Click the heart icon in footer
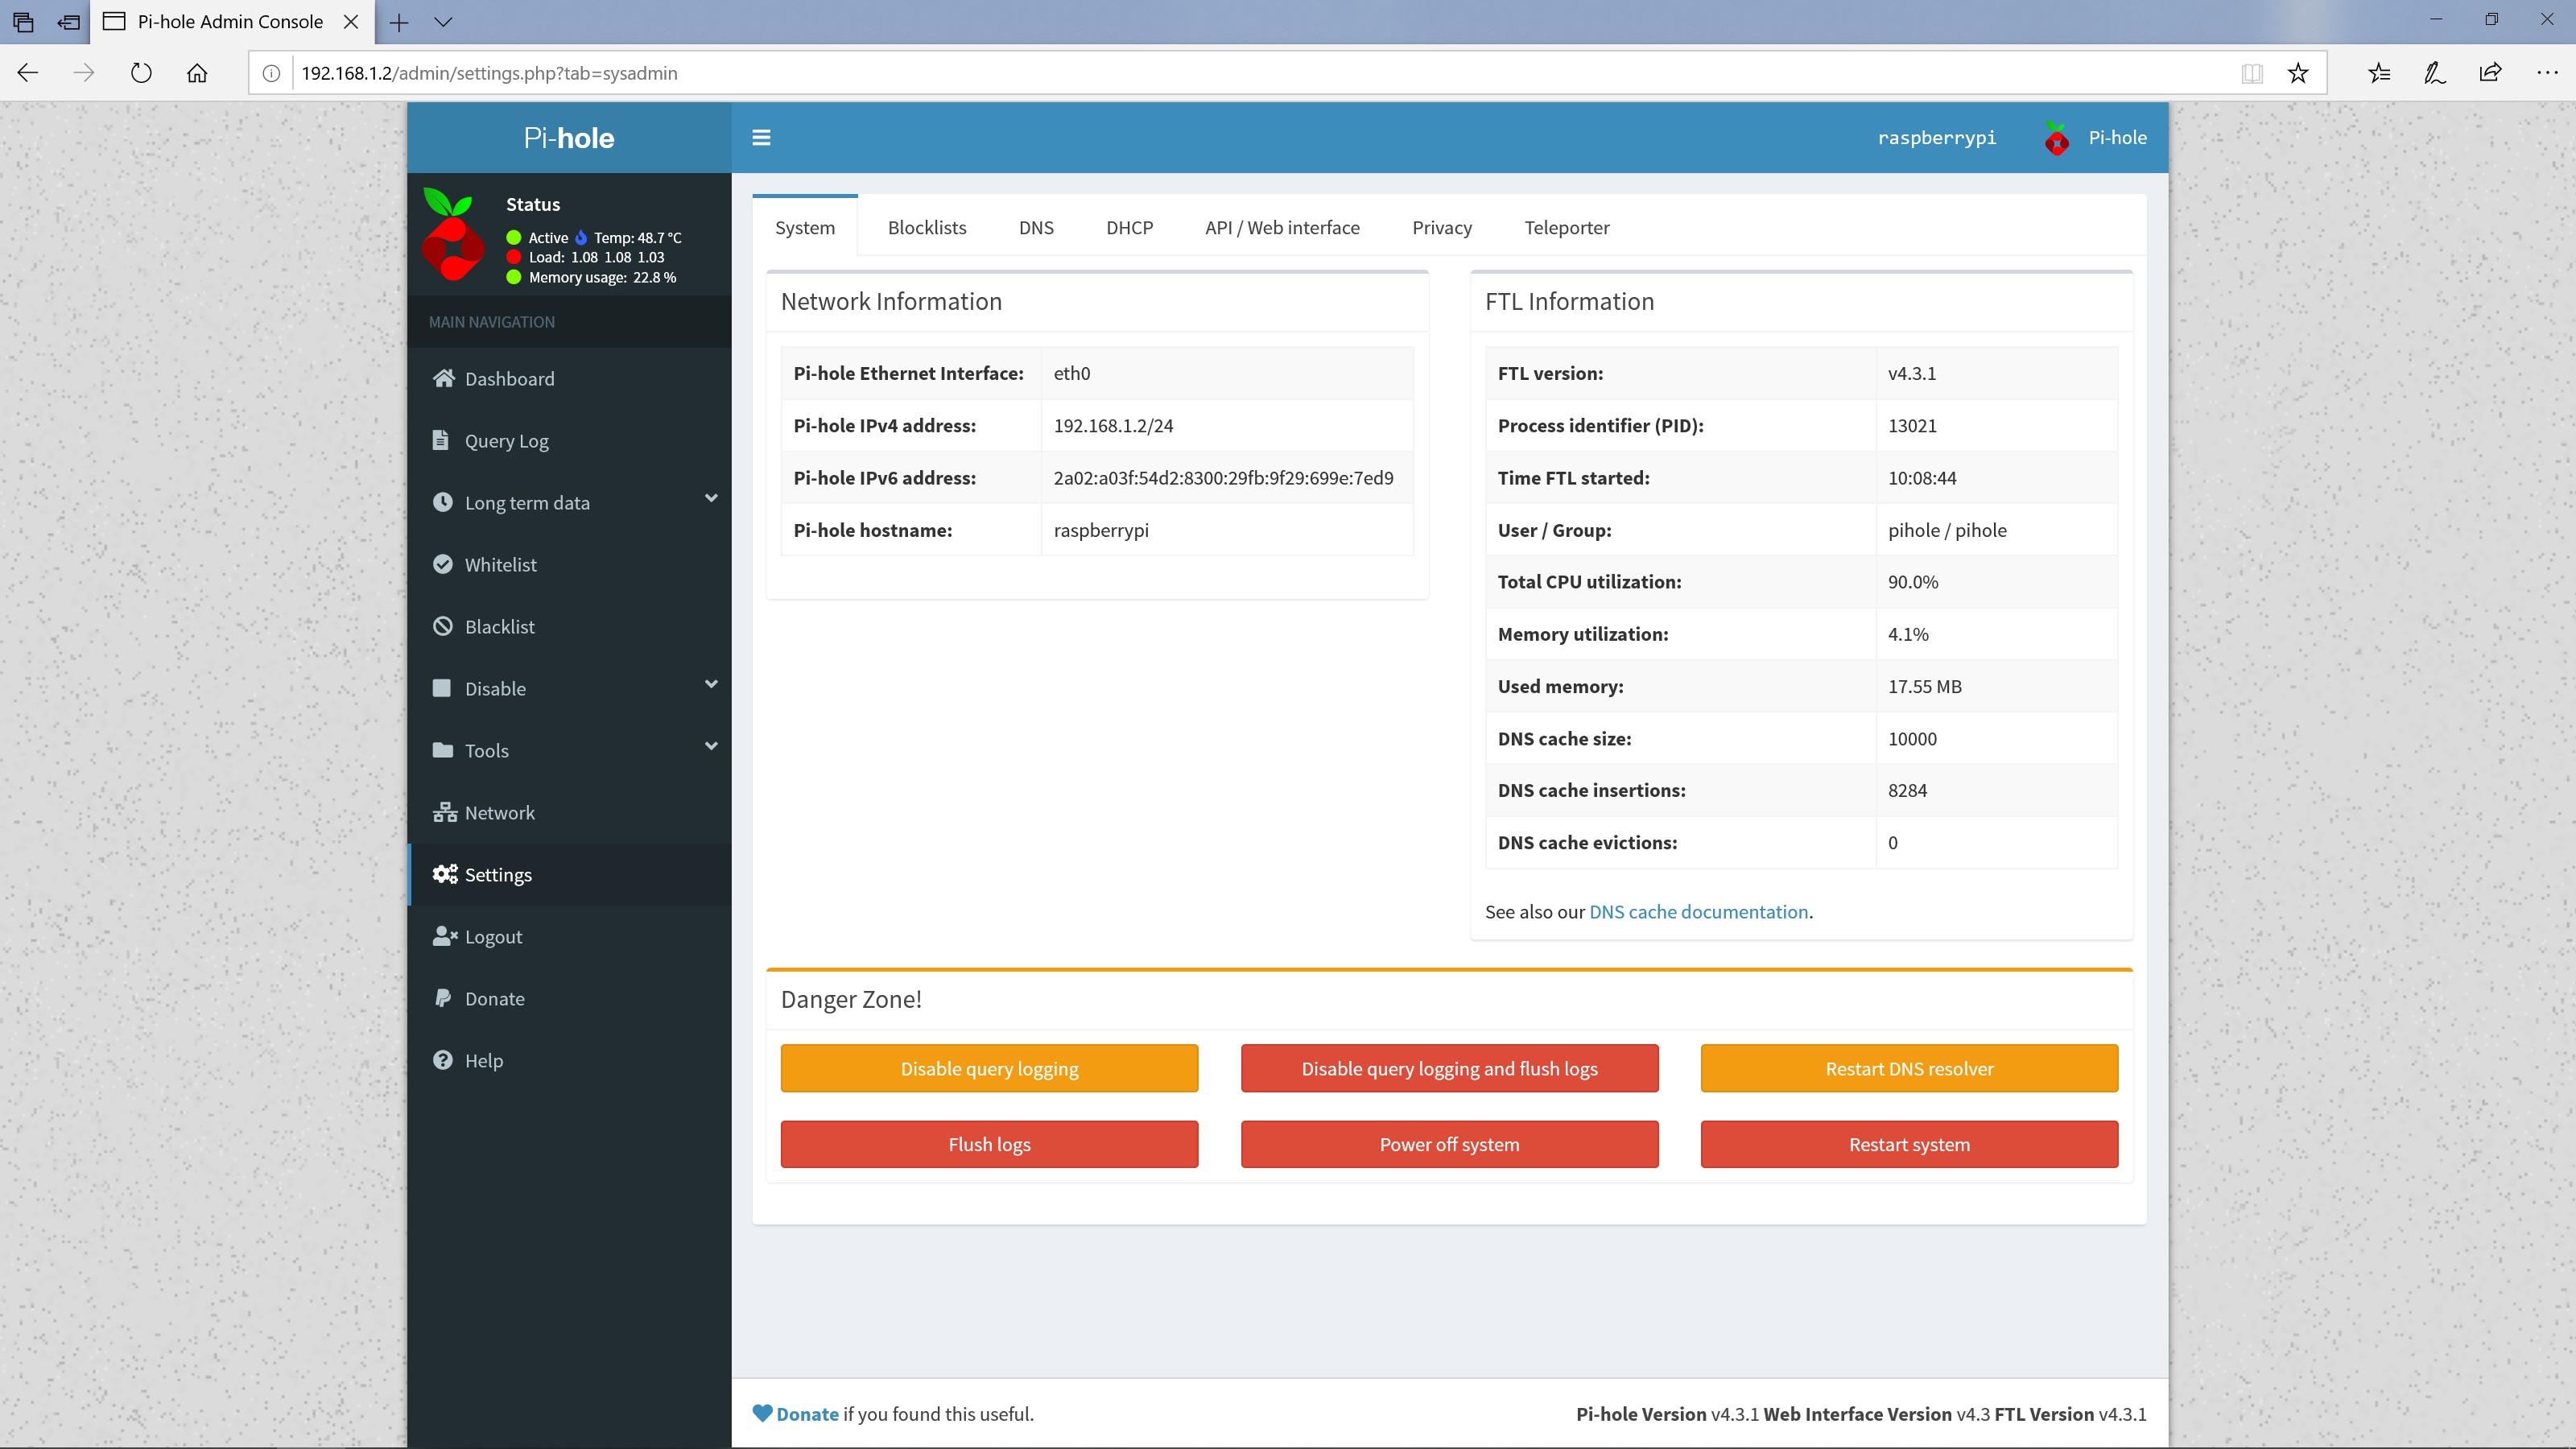The image size is (2576, 1449). [762, 1413]
